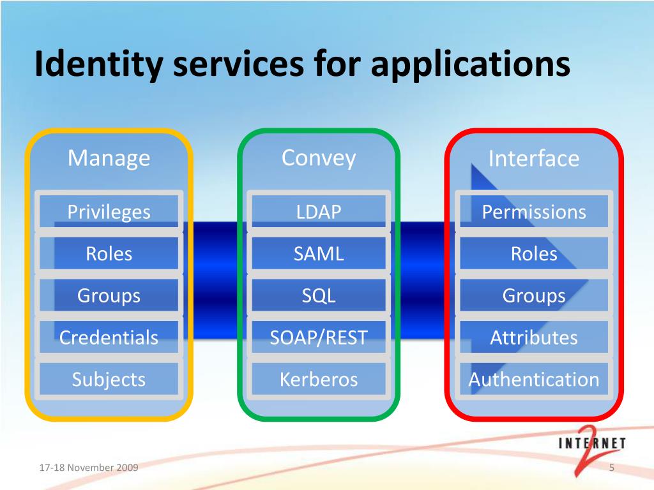Screen dimensions: 654x490
Task: Click the 'Permissions' box
Action: (x=534, y=212)
